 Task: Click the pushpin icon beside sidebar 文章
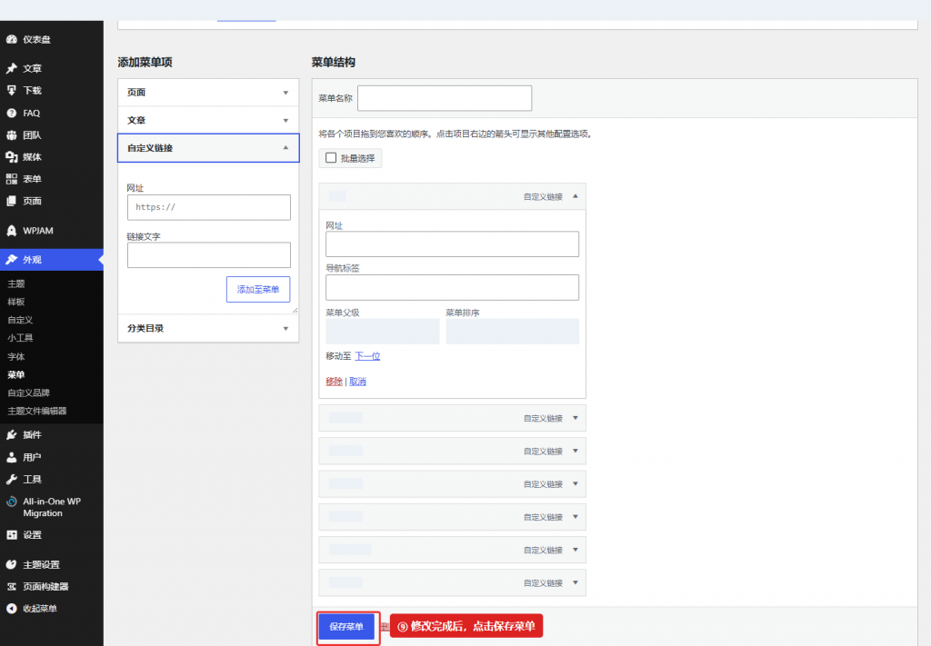pos(11,68)
